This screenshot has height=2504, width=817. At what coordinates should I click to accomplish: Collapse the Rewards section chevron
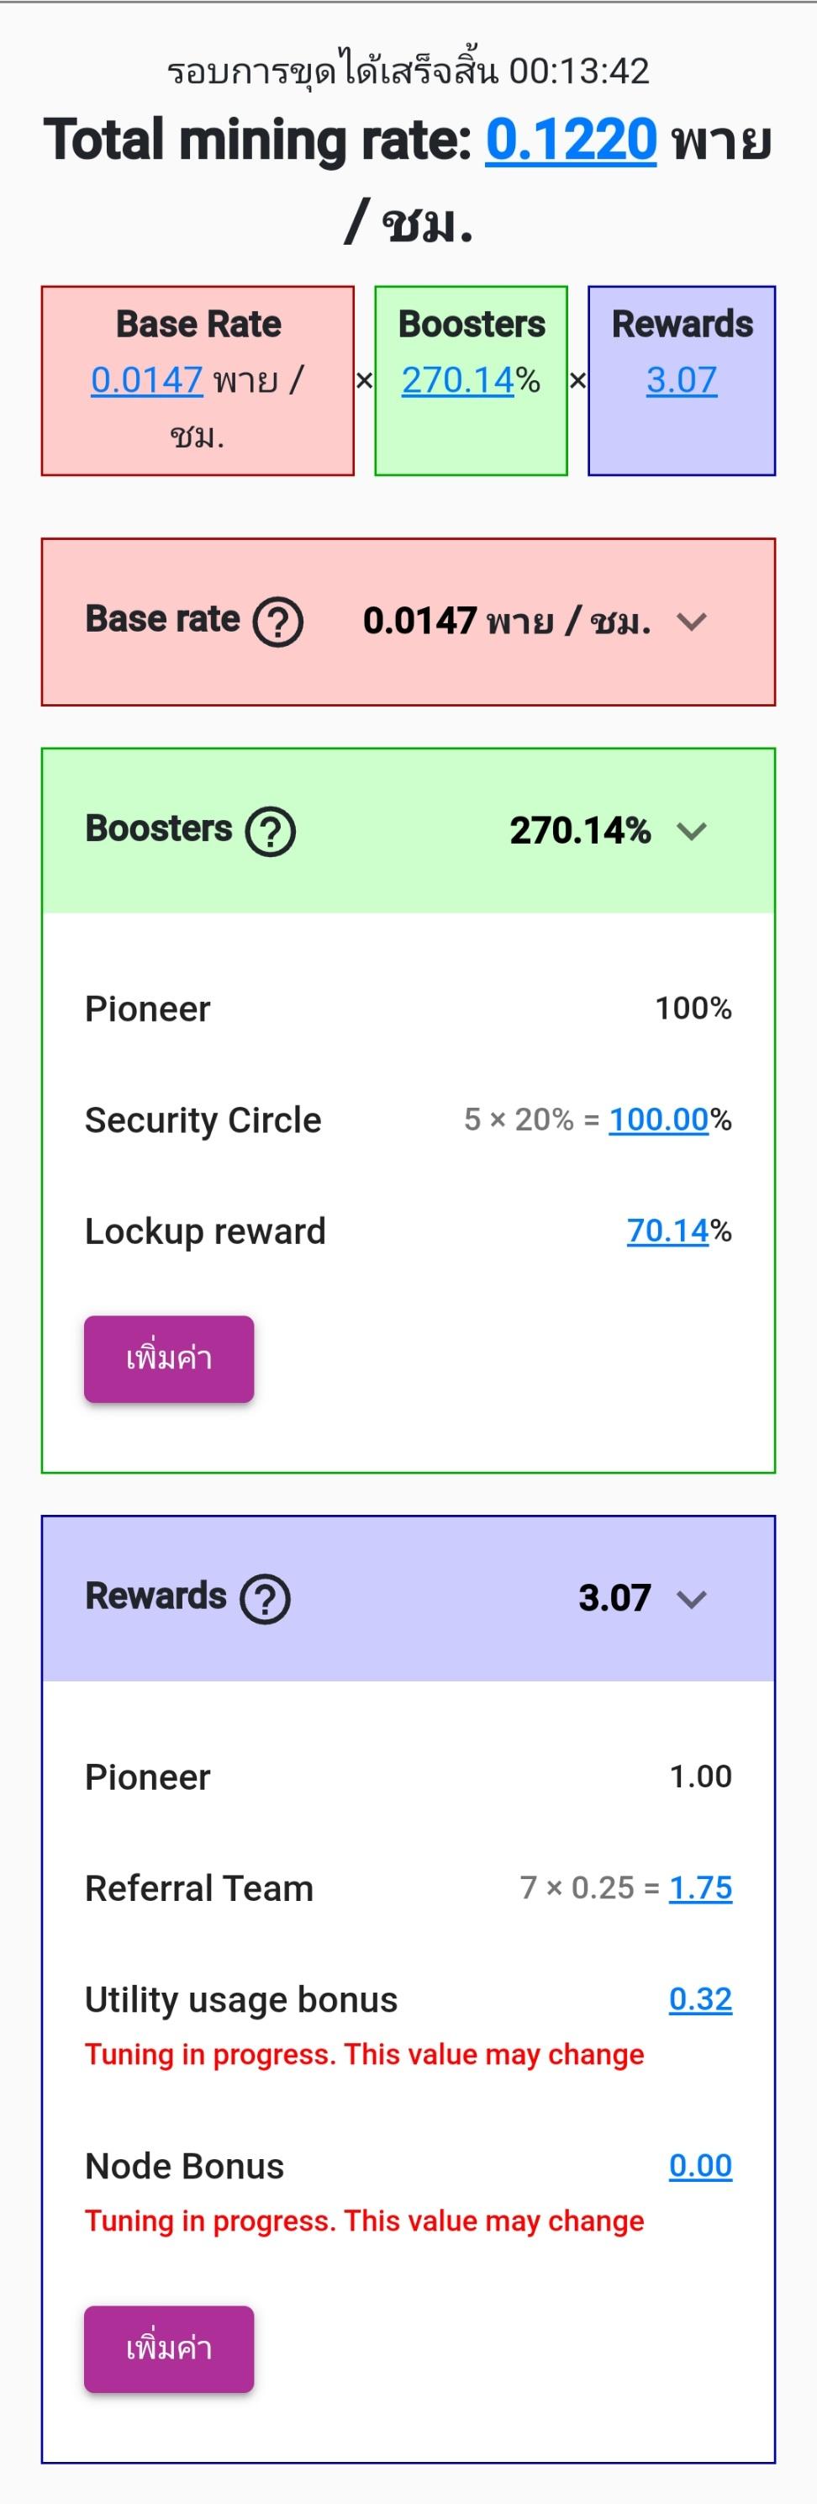coord(692,1599)
